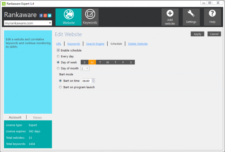Toggle the highlighted Monday day button
The width and height of the screenshot is (225, 152).
pos(92,62)
